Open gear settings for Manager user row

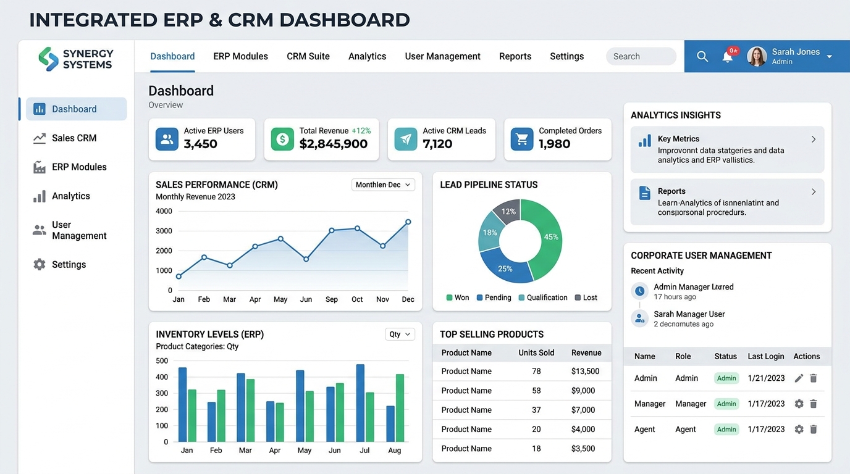coord(799,404)
